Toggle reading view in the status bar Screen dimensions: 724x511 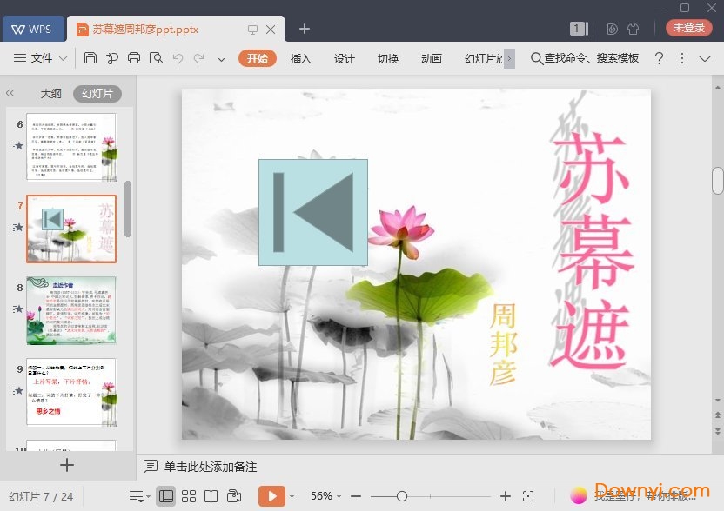[211, 495]
